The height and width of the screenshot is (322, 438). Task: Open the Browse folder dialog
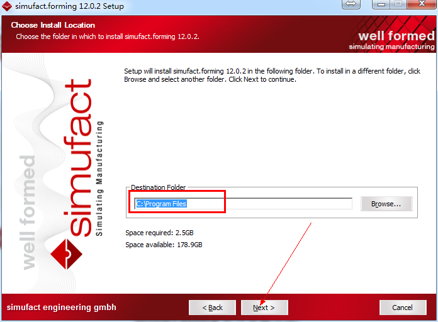click(386, 204)
